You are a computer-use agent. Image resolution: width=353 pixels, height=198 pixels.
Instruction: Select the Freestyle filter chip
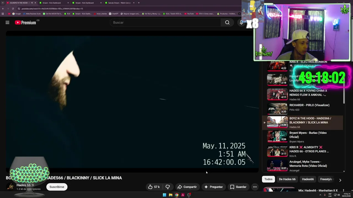(x=326, y=179)
